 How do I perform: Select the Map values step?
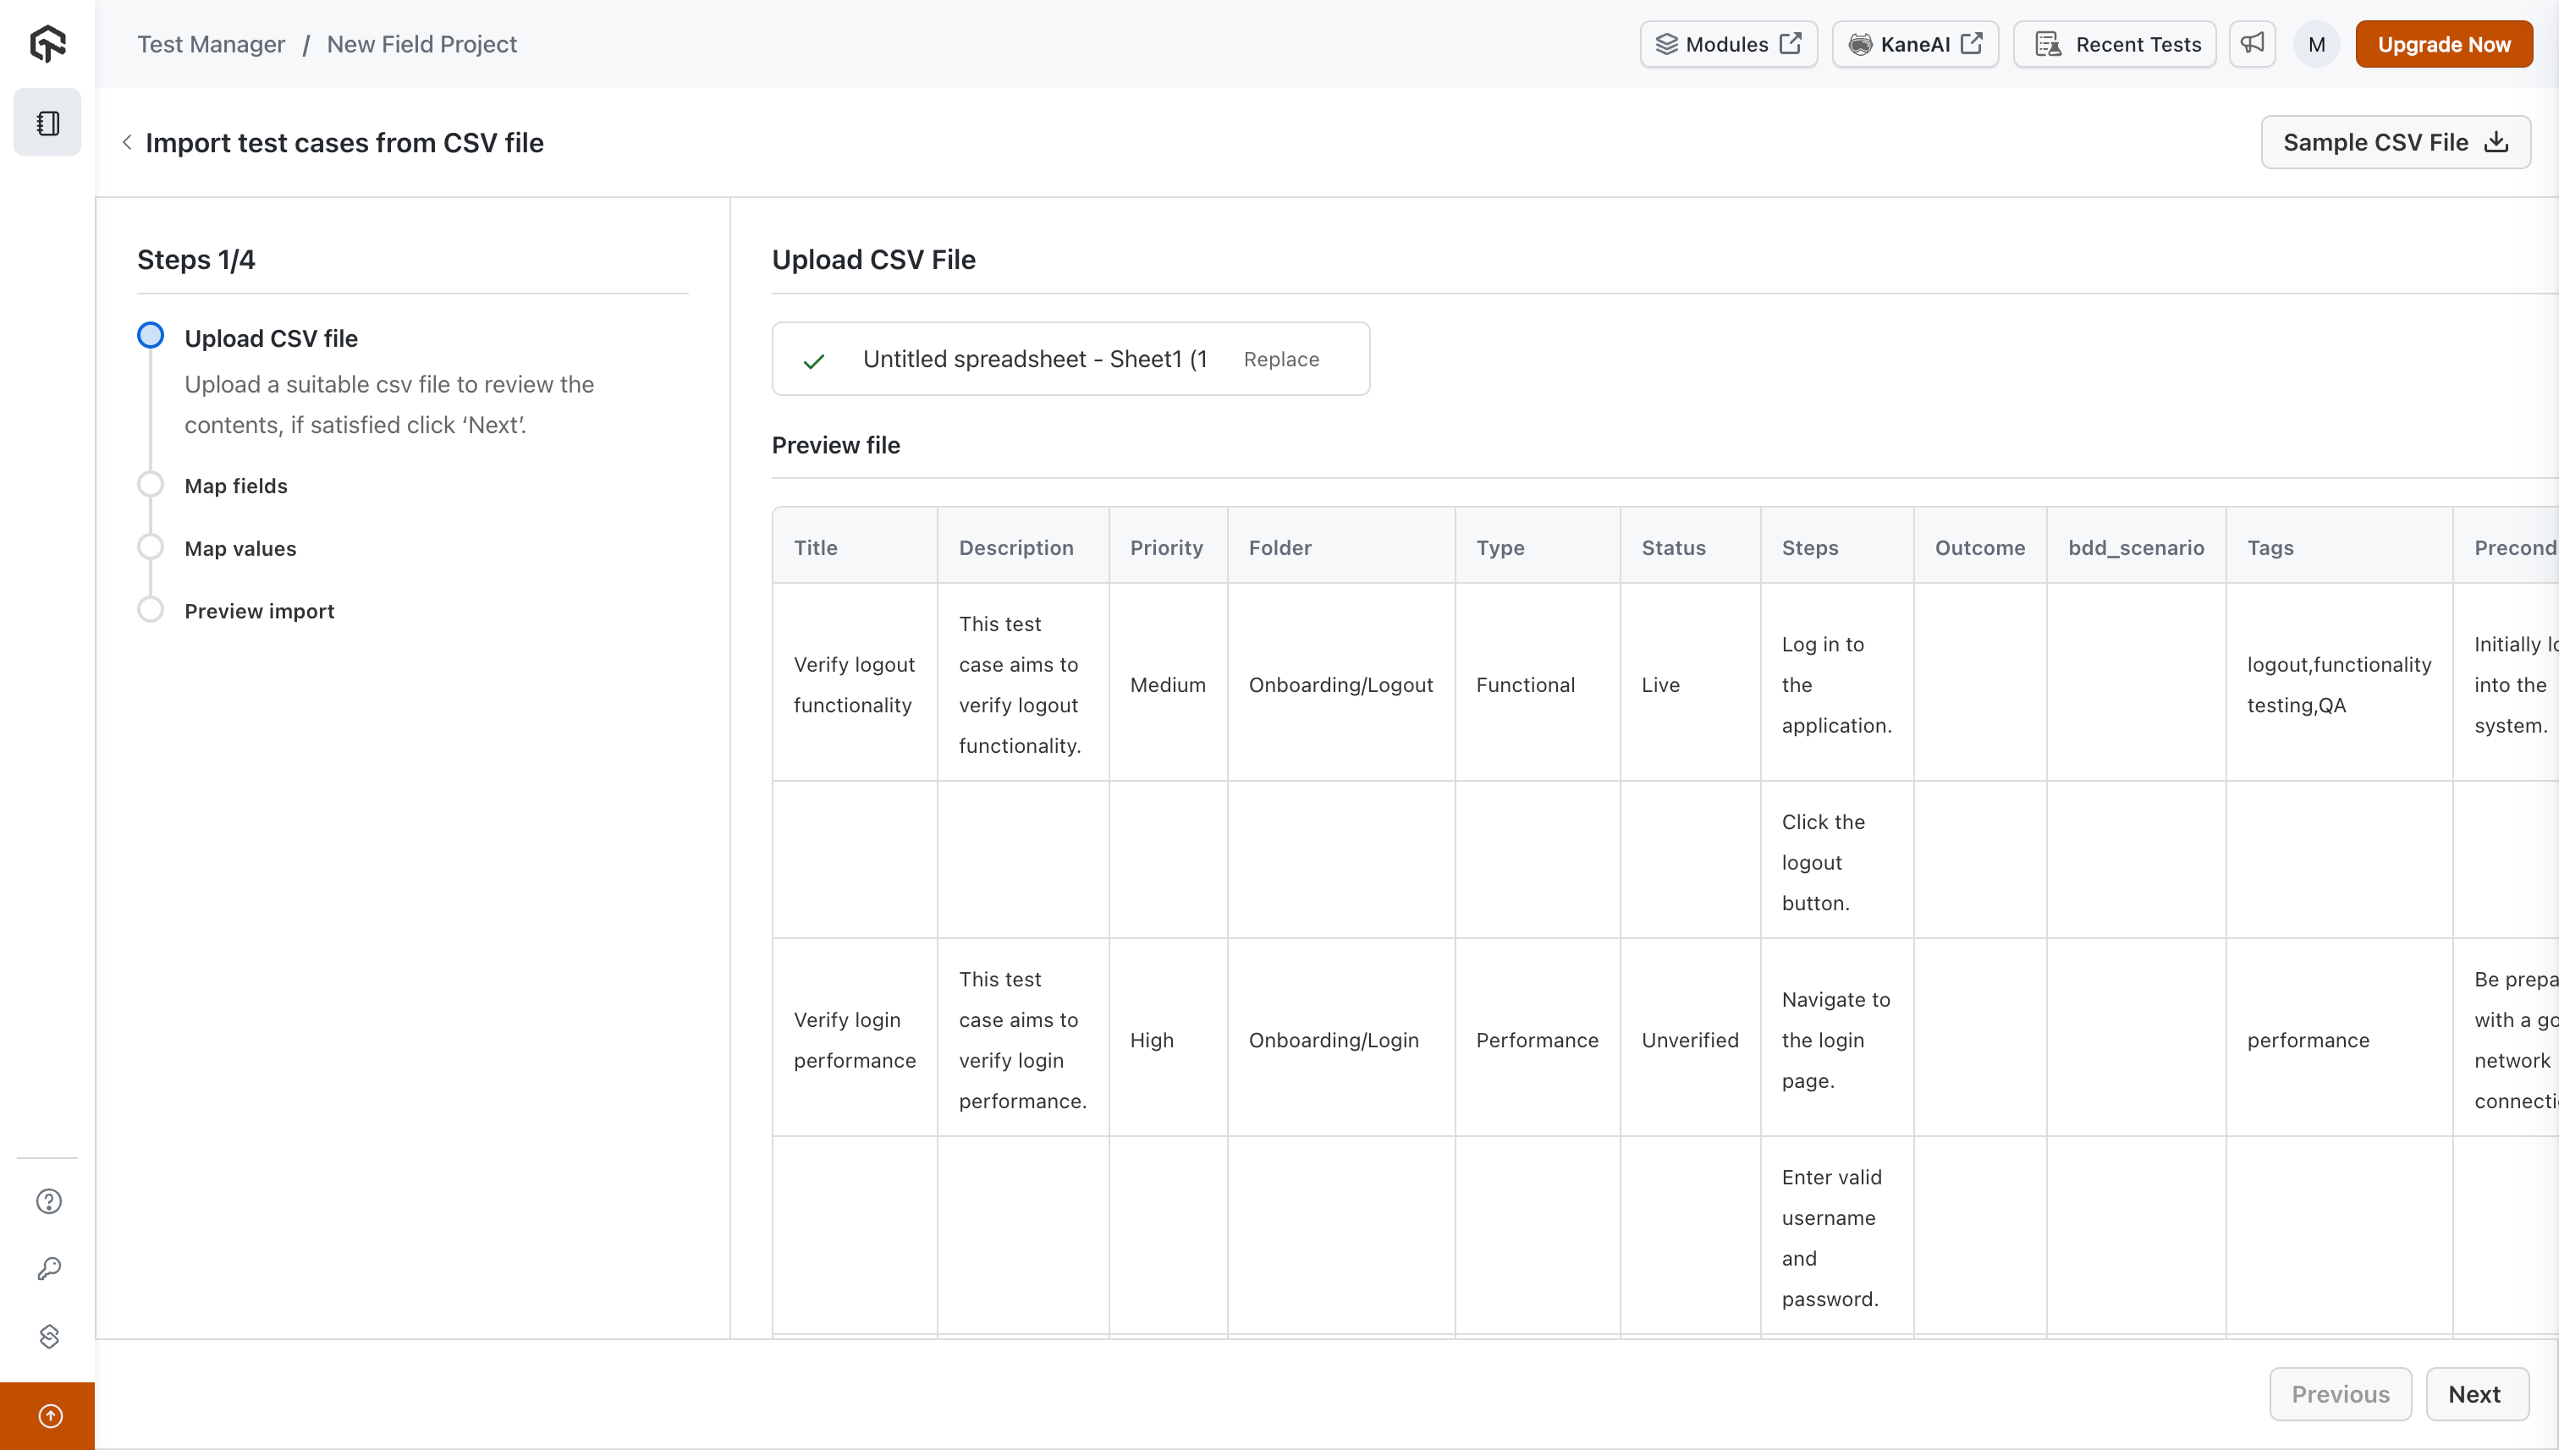pyautogui.click(x=240, y=549)
